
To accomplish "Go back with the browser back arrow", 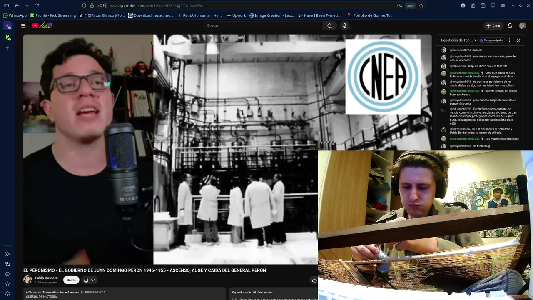I will [17, 5].
